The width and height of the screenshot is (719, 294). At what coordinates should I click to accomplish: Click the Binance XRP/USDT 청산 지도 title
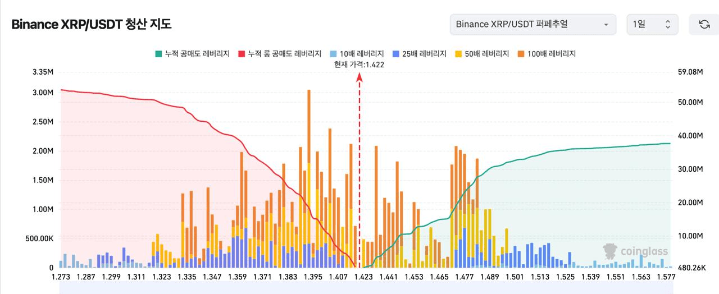92,24
